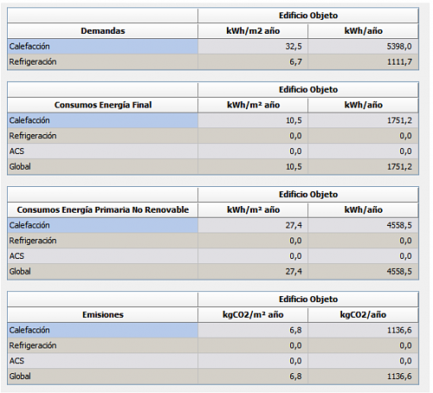Select Calefacción row in Emisiones table

213,330
